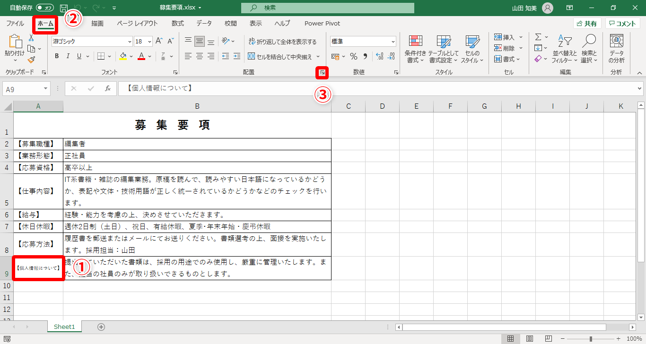This screenshot has height=344, width=646.
Task: Expand the Name Box dropdown arrow
Action: 45,88
